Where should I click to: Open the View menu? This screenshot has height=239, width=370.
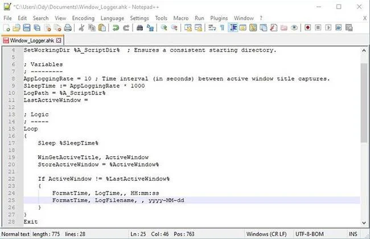tap(60, 18)
